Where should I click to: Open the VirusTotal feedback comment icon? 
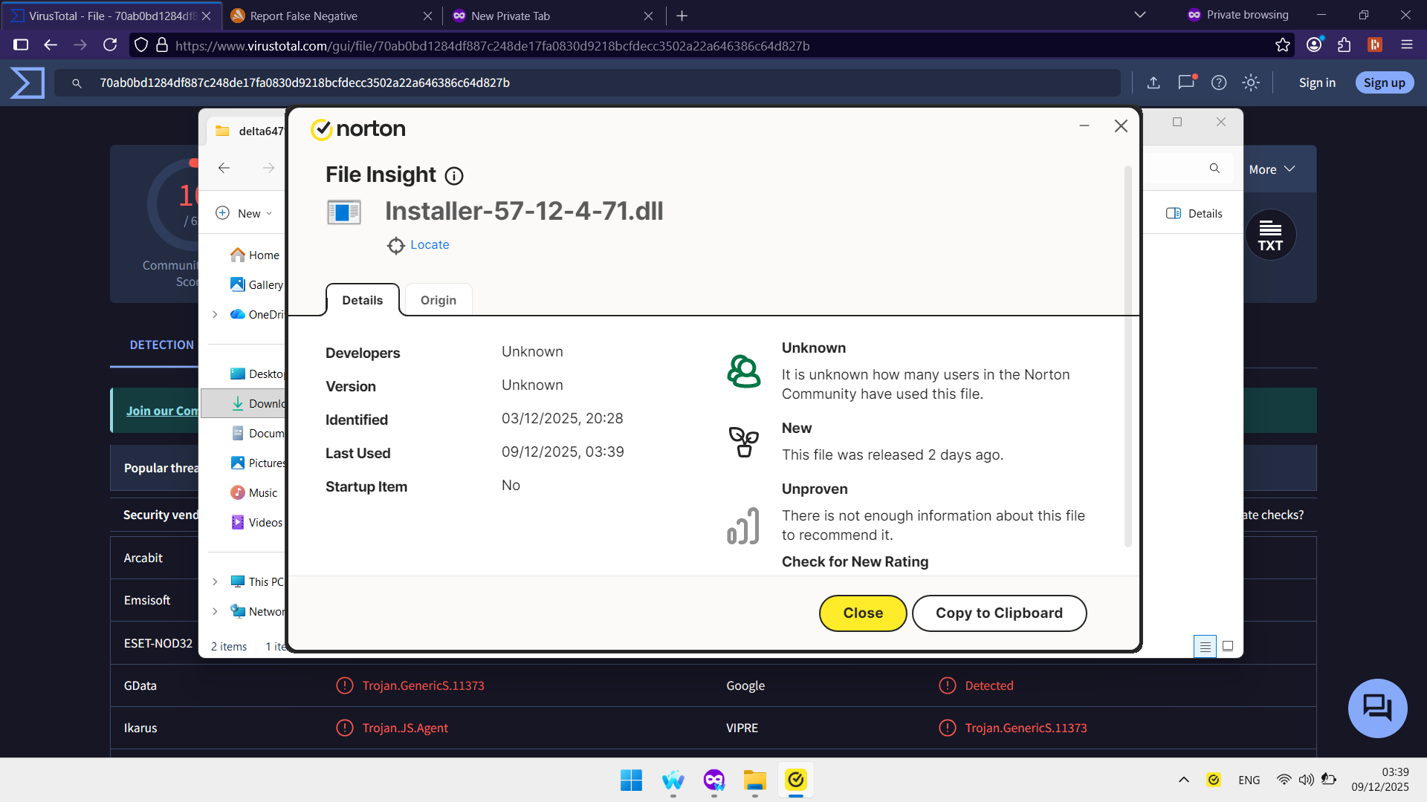pyautogui.click(x=1185, y=83)
